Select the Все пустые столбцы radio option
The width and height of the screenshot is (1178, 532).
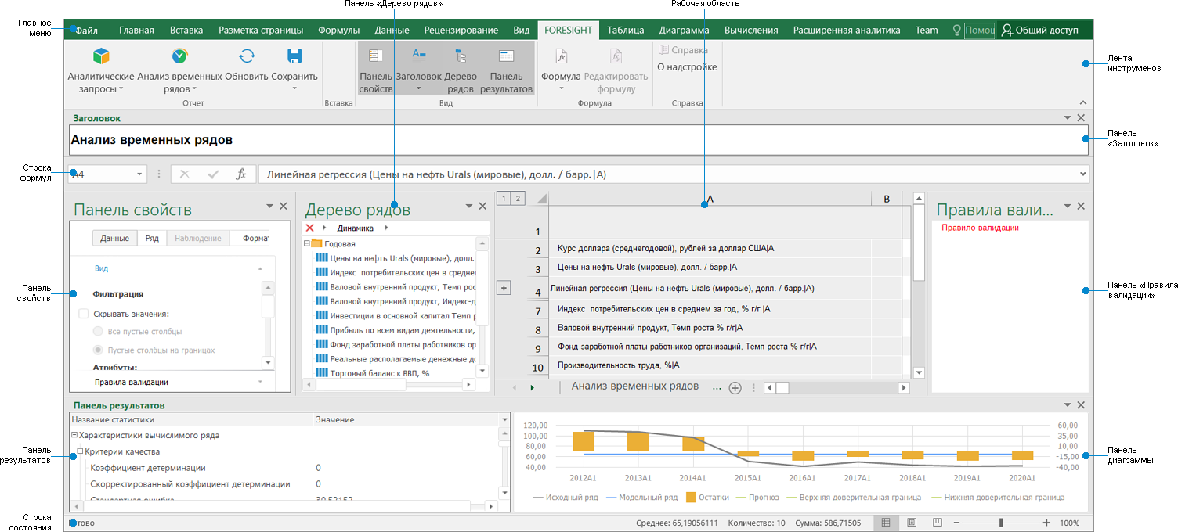pyautogui.click(x=99, y=330)
